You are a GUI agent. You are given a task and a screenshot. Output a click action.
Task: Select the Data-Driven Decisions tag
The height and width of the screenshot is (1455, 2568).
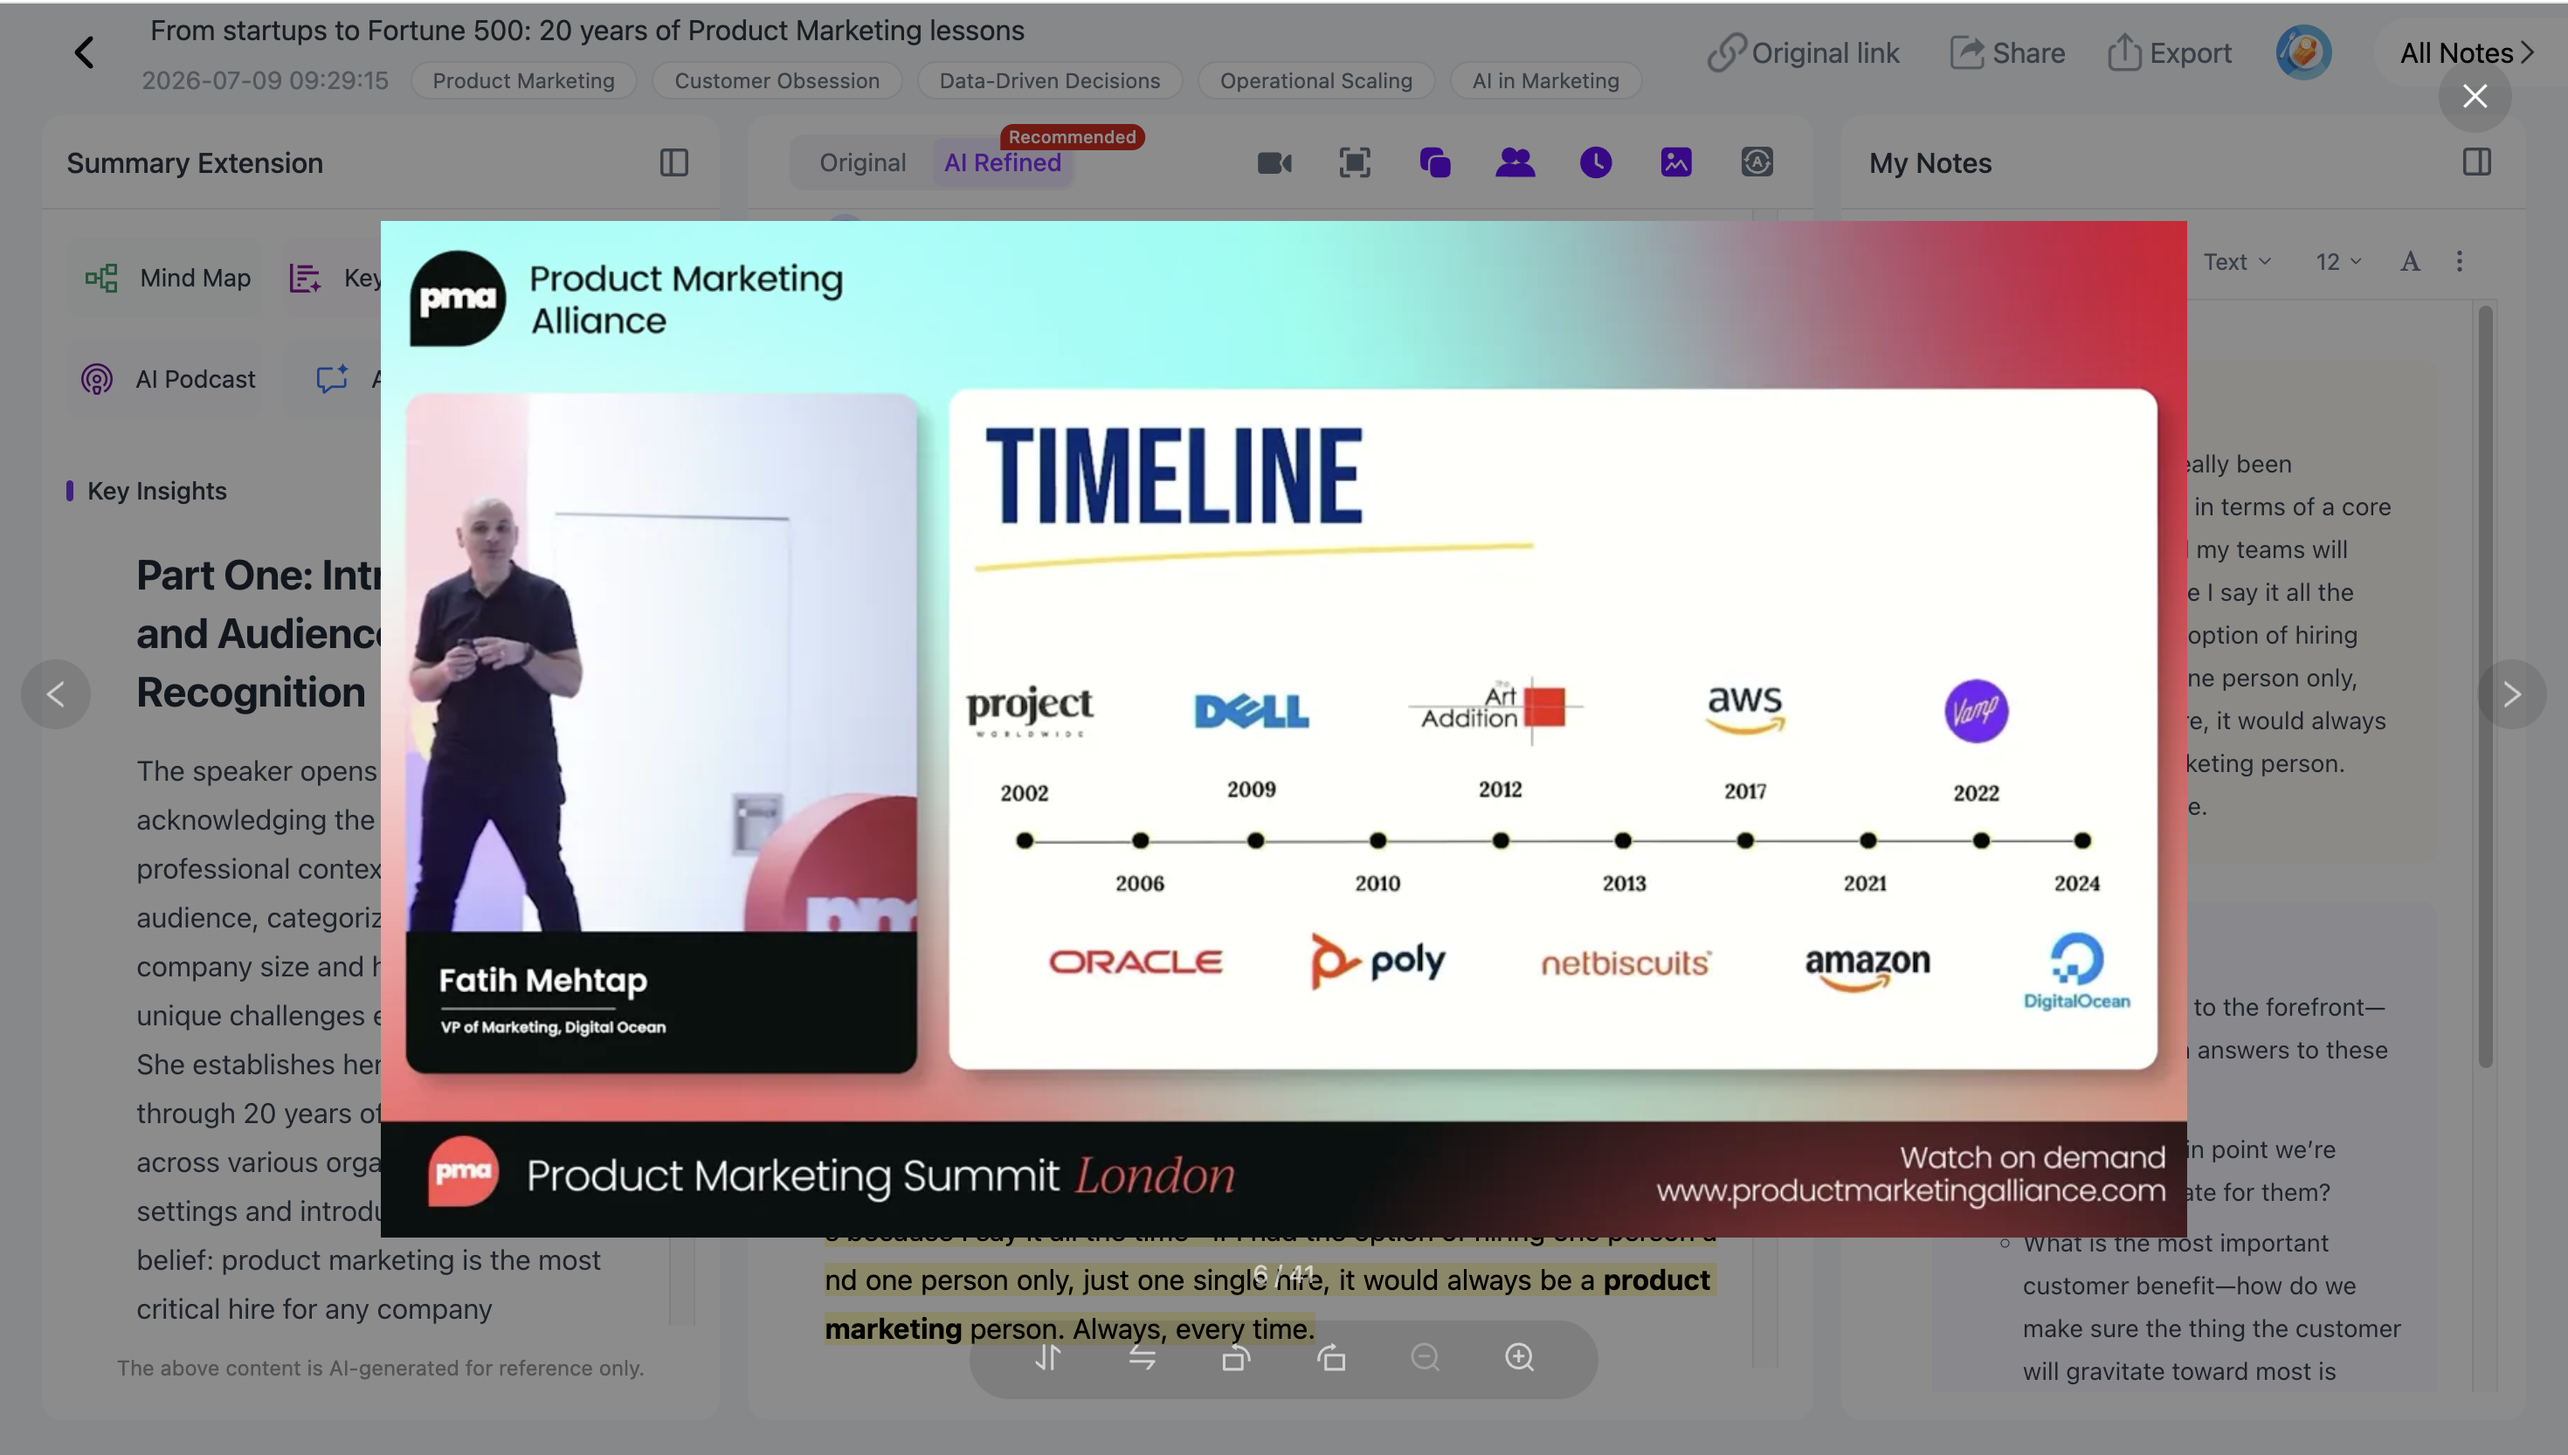click(x=1049, y=81)
